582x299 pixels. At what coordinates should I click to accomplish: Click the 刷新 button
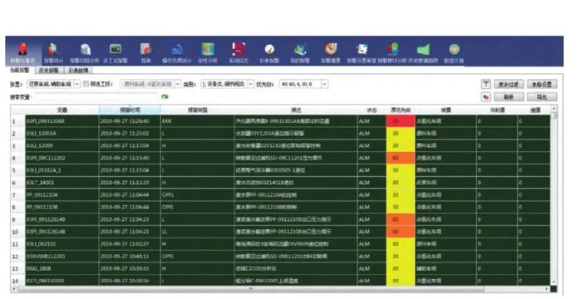(x=509, y=97)
